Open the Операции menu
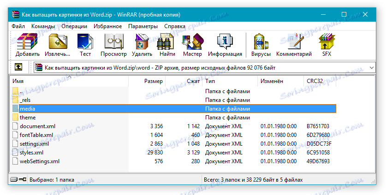386x195 pixels. point(74,26)
